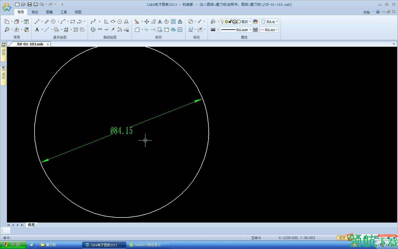This screenshot has width=398, height=249.
Task: Select the Dimension tool
Action: [191, 21]
